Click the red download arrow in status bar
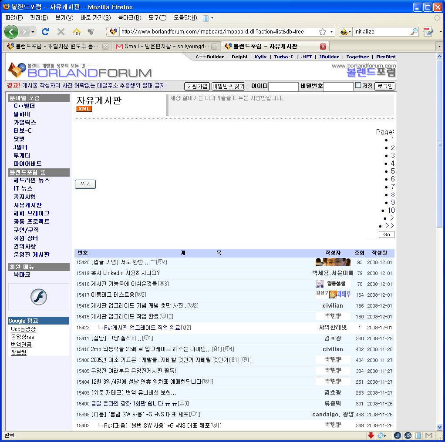This screenshot has width=445, height=442. pos(371,435)
